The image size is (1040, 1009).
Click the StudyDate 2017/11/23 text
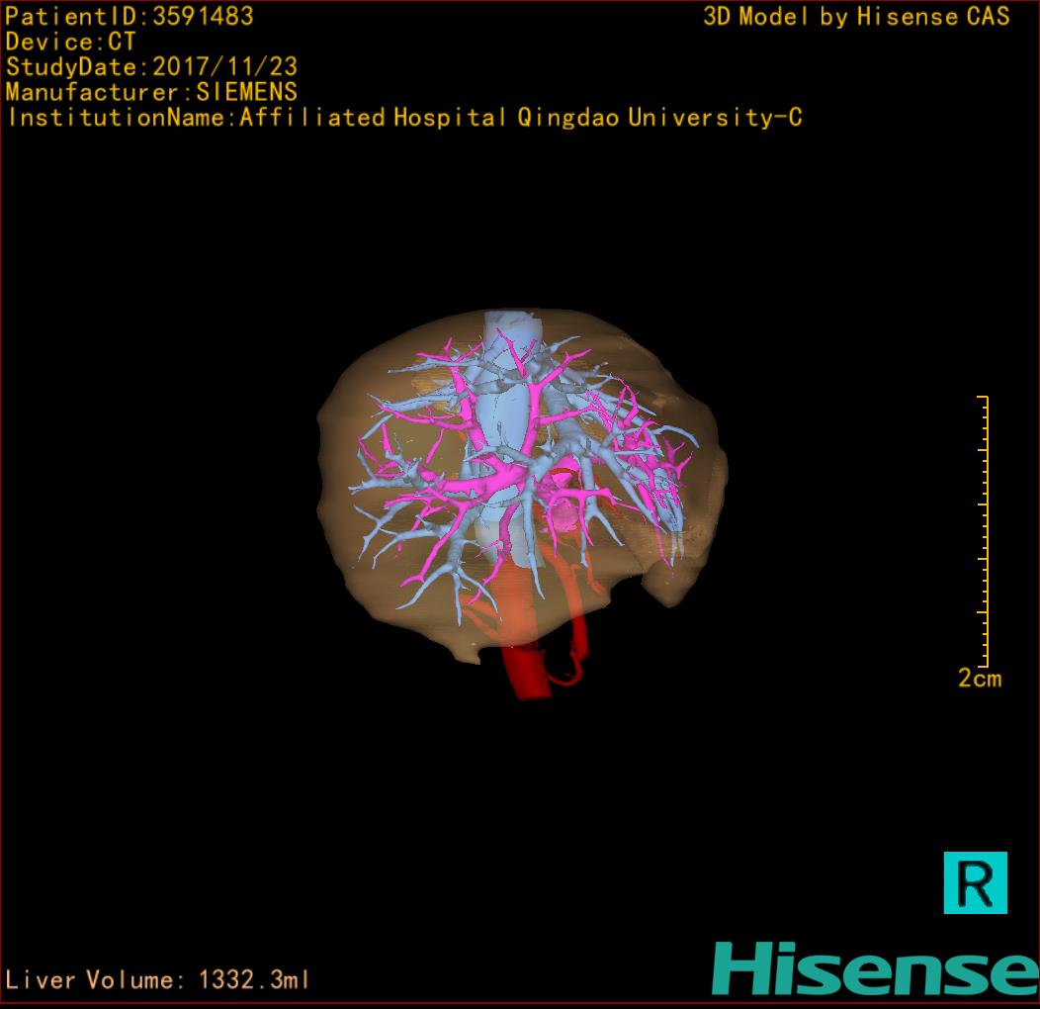click(151, 67)
